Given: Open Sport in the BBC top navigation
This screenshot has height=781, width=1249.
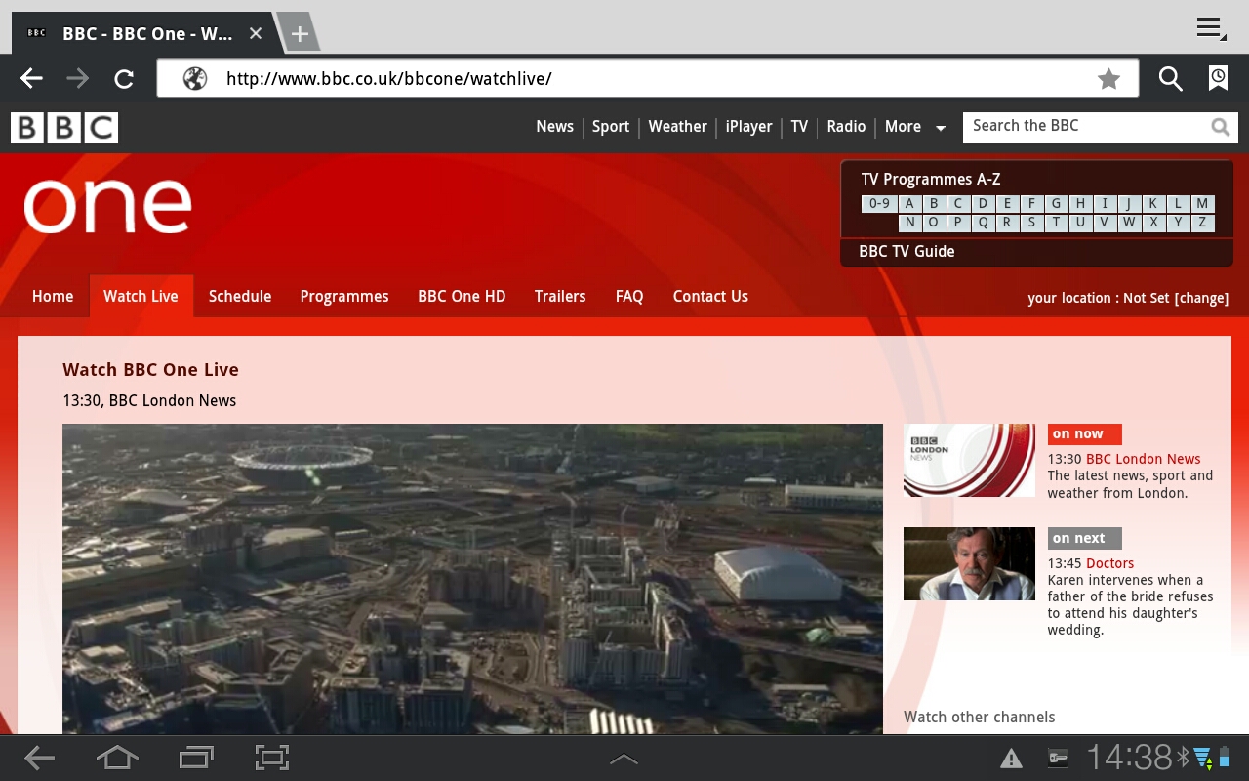Looking at the screenshot, I should (611, 127).
